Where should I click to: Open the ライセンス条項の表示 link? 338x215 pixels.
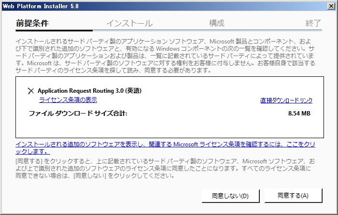68,100
